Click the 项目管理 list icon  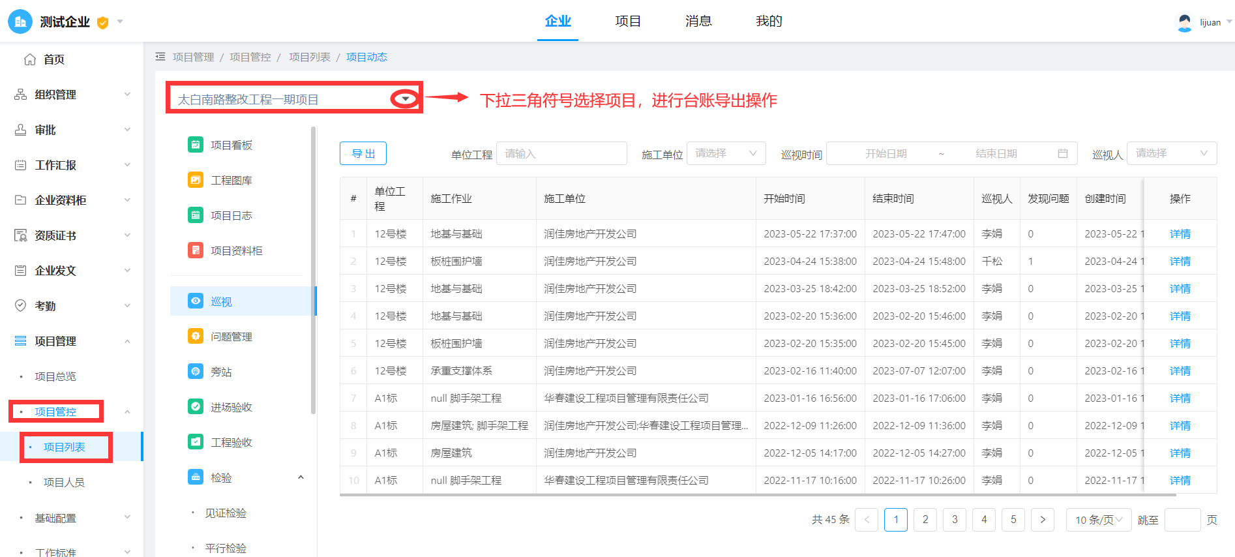[x=21, y=341]
